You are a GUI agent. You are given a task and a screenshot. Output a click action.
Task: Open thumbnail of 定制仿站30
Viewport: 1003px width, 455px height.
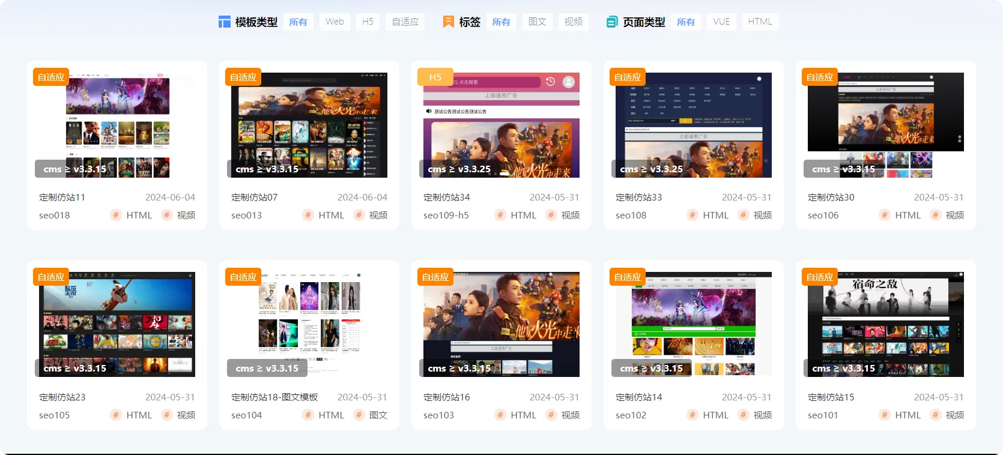click(x=886, y=125)
